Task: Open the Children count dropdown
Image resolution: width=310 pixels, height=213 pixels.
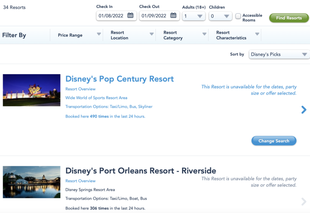Action: (x=221, y=16)
